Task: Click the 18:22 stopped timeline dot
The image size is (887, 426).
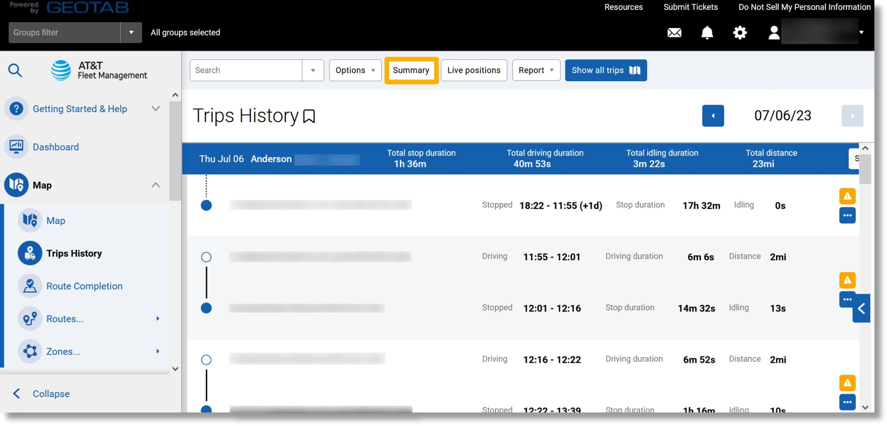Action: 206,205
